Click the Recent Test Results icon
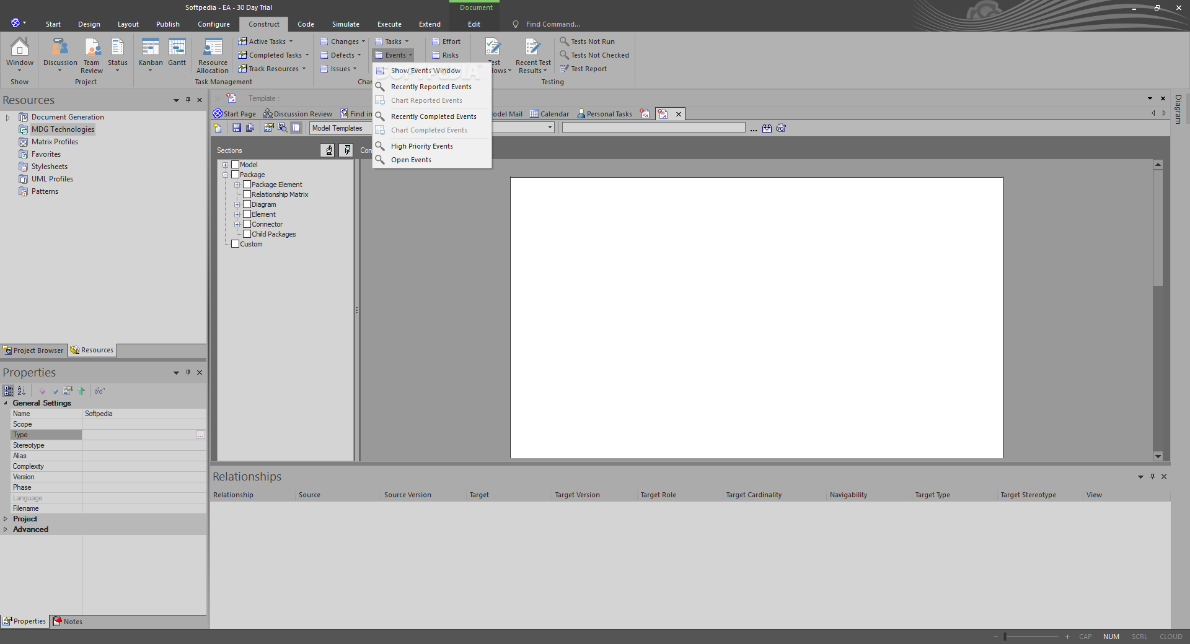Screen dimensions: 1190x644 pos(533,56)
